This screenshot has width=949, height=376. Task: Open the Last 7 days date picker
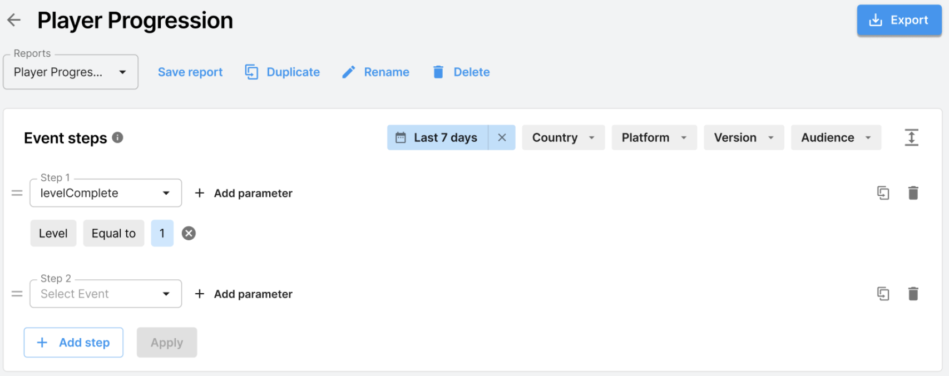[x=438, y=137]
